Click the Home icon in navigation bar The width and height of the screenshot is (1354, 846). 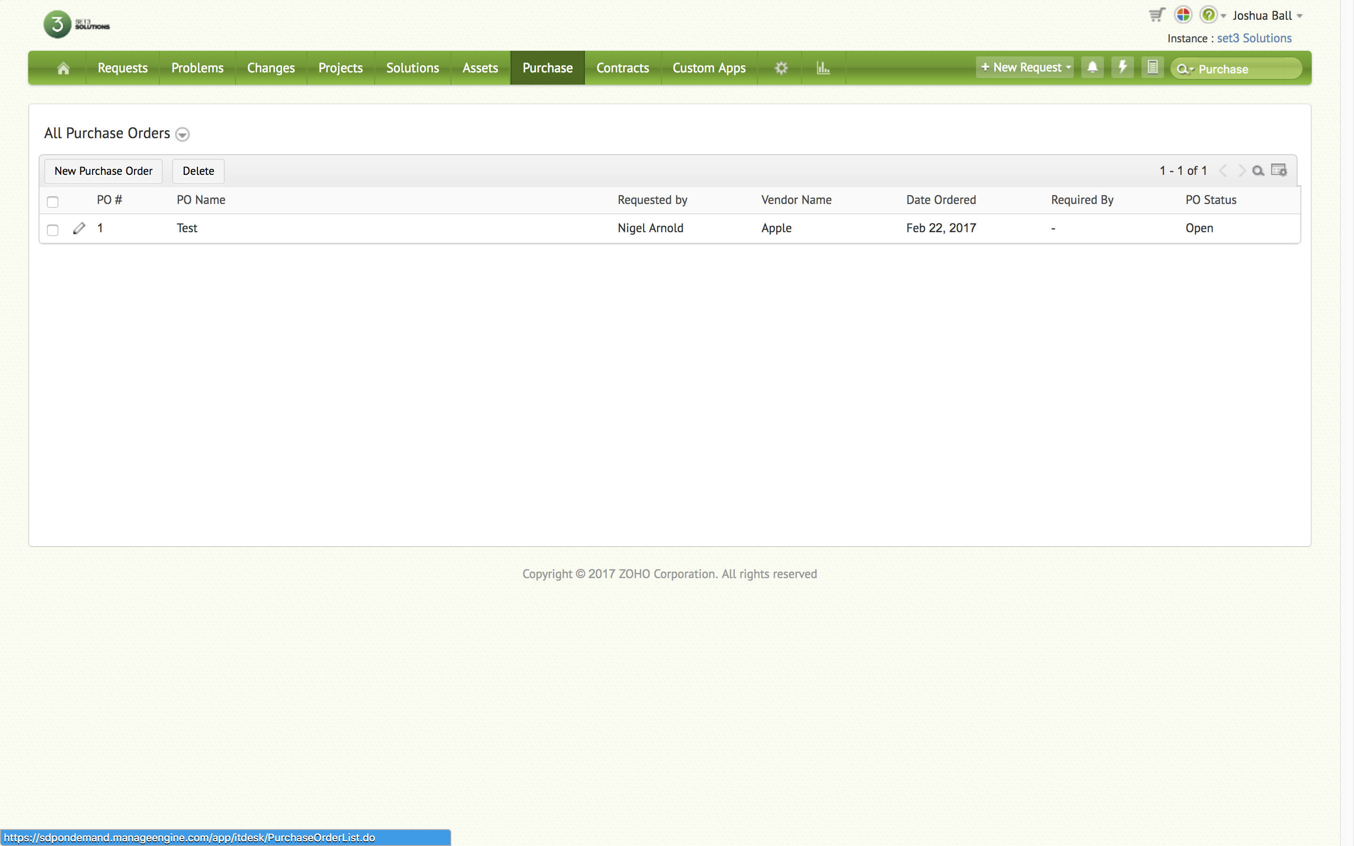click(63, 68)
